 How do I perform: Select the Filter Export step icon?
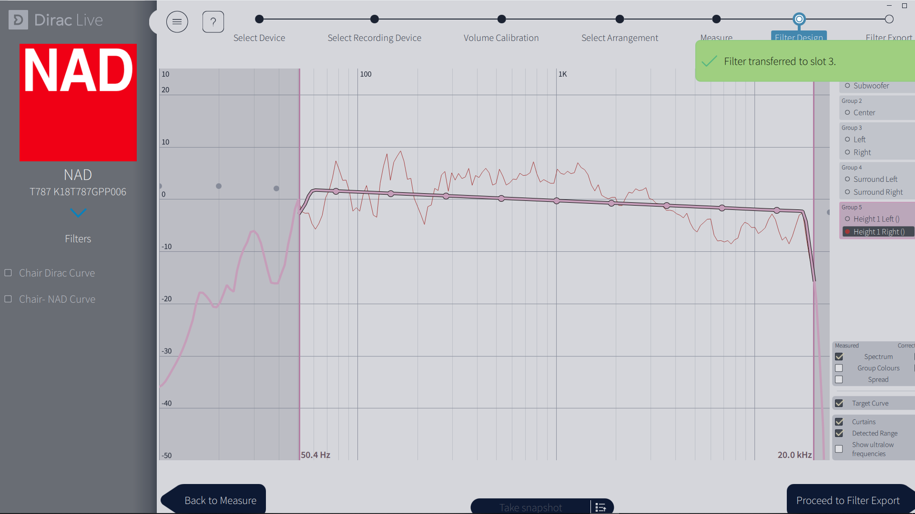pos(889,19)
